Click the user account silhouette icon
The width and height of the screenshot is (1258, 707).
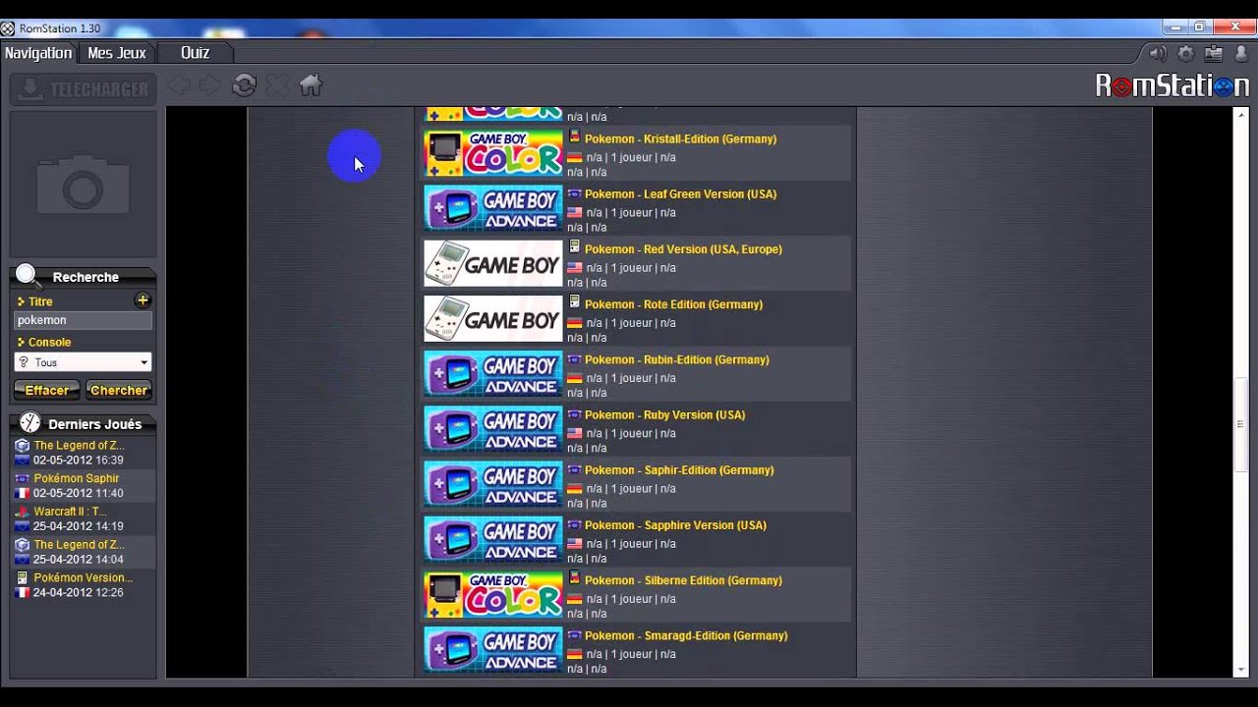(1240, 54)
